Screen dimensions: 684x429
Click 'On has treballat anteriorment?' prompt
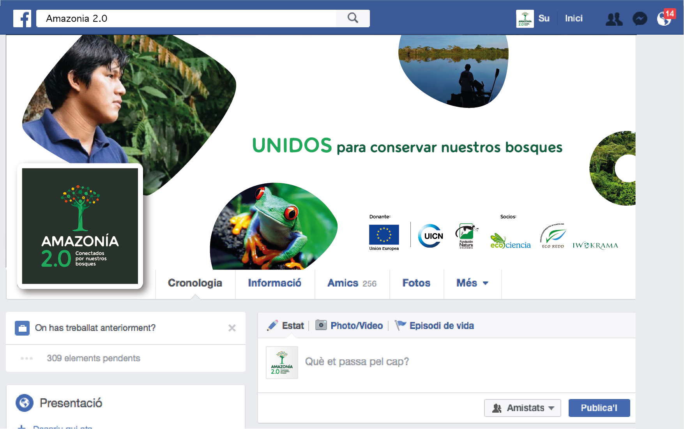95,328
